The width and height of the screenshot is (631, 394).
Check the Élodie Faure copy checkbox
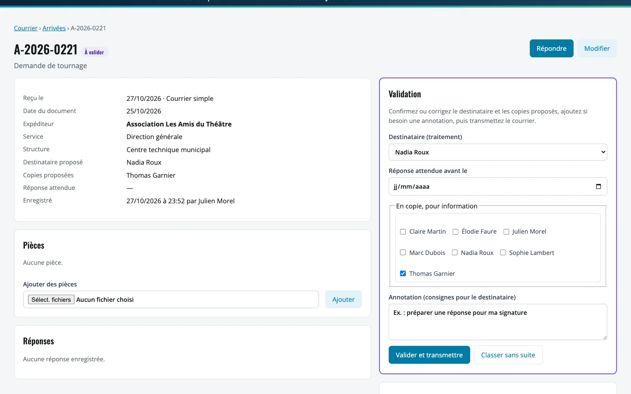[x=456, y=232]
